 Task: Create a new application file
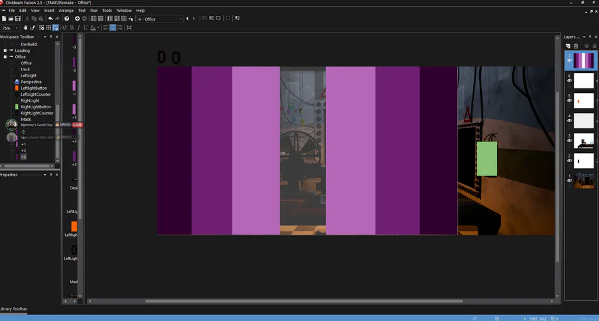click(x=4, y=19)
